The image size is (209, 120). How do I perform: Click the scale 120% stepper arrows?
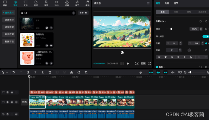(x=201, y=29)
